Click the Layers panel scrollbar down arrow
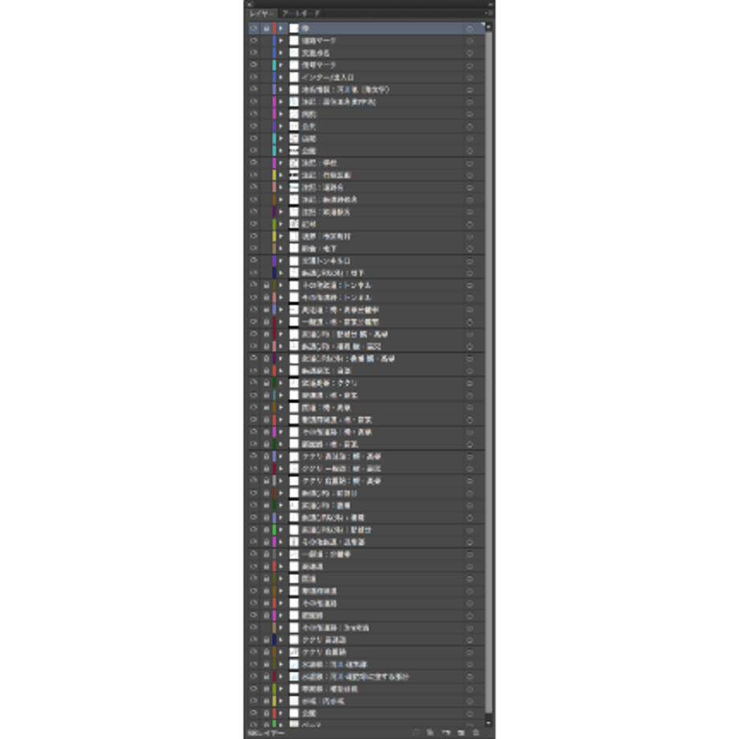 (x=488, y=722)
